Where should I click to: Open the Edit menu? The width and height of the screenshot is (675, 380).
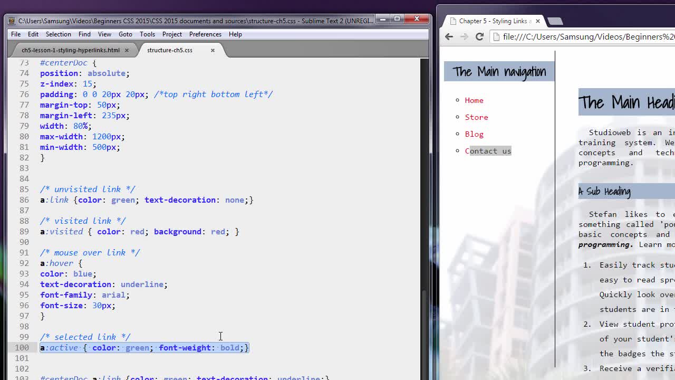(33, 34)
